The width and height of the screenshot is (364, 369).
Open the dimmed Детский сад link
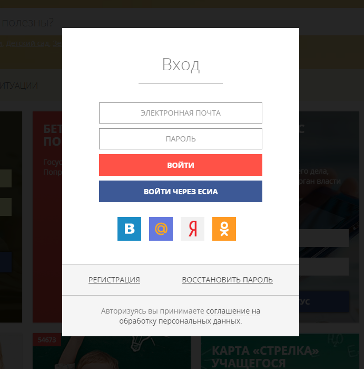[x=27, y=44]
